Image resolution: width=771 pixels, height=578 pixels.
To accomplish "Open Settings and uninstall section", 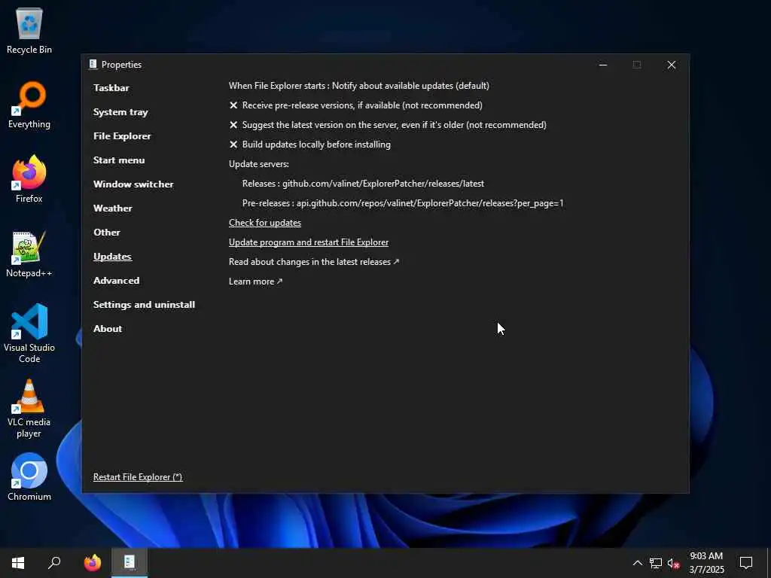I will pos(144,305).
